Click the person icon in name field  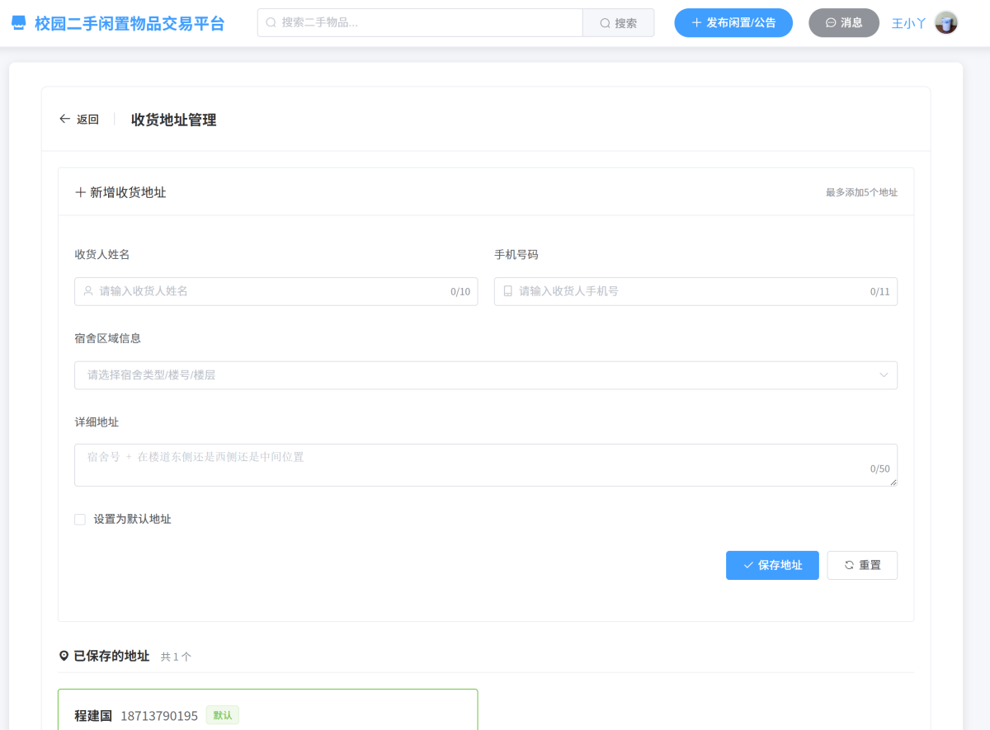pyautogui.click(x=88, y=291)
